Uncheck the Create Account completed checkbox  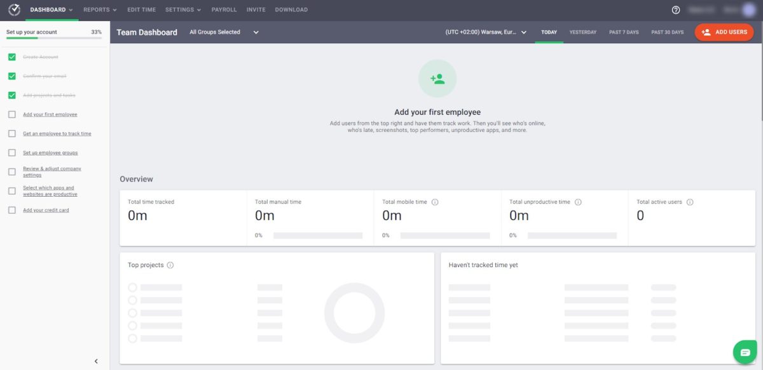(11, 56)
